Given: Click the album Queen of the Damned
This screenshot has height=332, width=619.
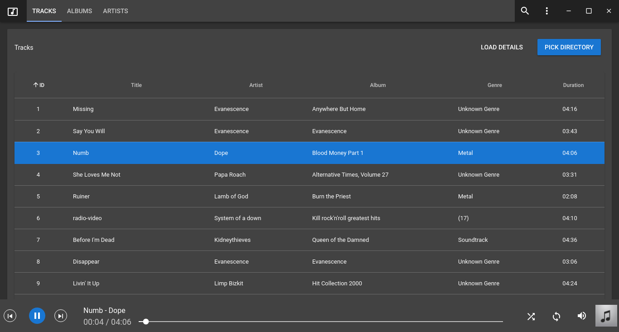Looking at the screenshot, I should [x=340, y=240].
